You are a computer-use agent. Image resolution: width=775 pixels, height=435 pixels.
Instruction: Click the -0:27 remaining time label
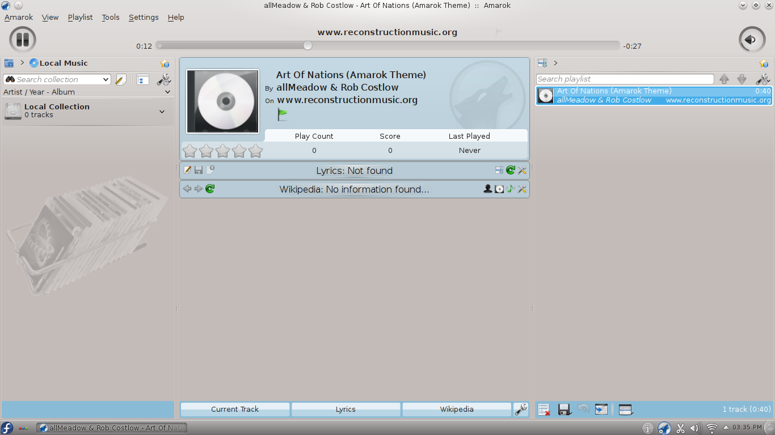click(632, 46)
